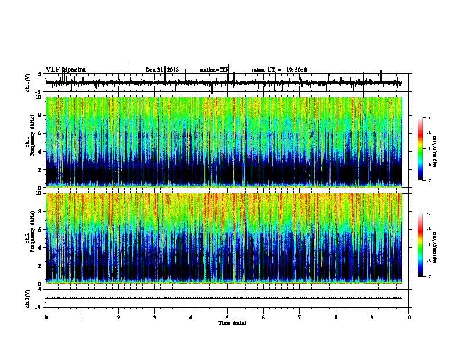Screen dimensions: 460x356
Task: Click time axis tick label "6"
Action: pyautogui.click(x=264, y=318)
